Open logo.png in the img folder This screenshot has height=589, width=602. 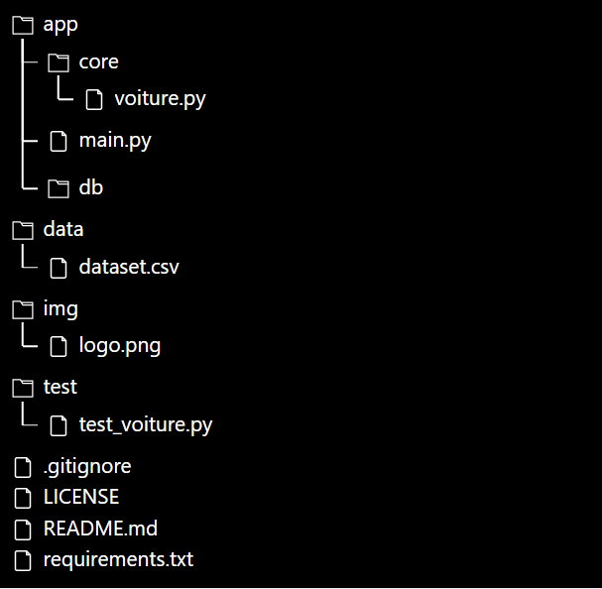120,346
